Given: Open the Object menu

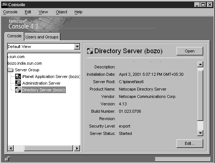Looking at the screenshot, I should coord(62,12).
